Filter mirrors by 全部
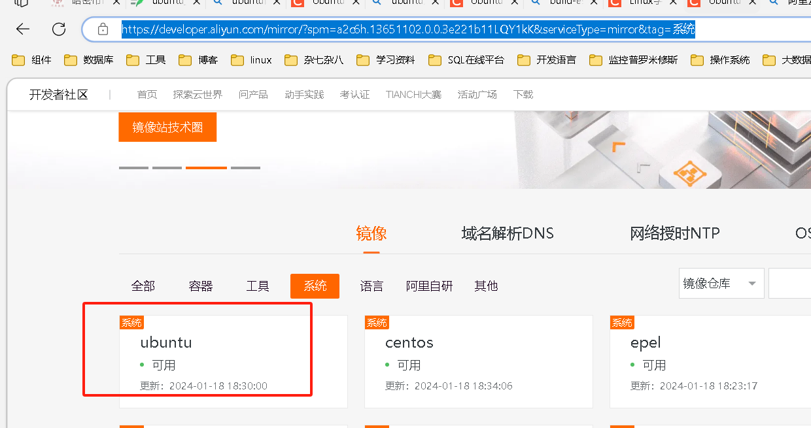Viewport: 811px width, 428px height. click(143, 286)
